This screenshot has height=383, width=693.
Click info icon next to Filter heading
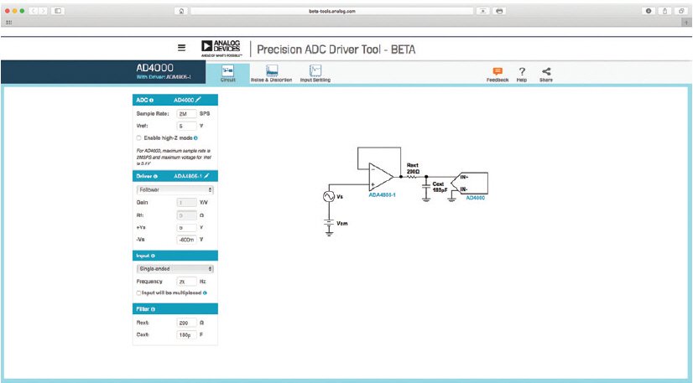(x=154, y=309)
